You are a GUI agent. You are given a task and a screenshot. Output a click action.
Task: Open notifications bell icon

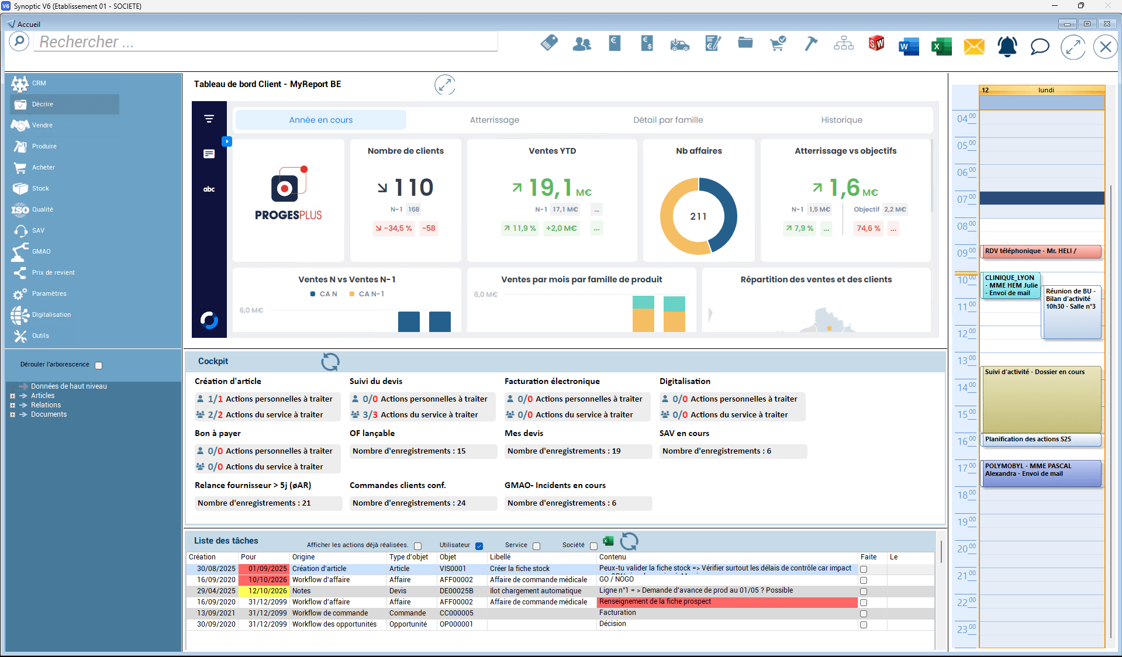(x=1007, y=46)
